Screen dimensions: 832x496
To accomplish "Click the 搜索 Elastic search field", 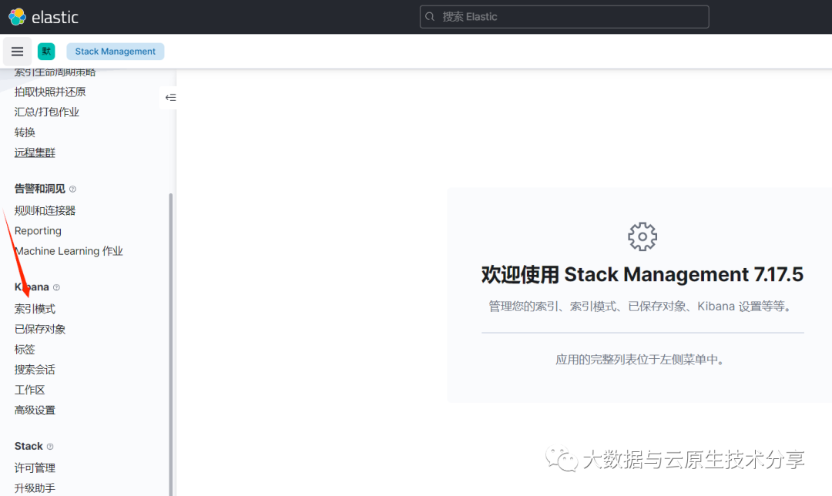I will [564, 17].
